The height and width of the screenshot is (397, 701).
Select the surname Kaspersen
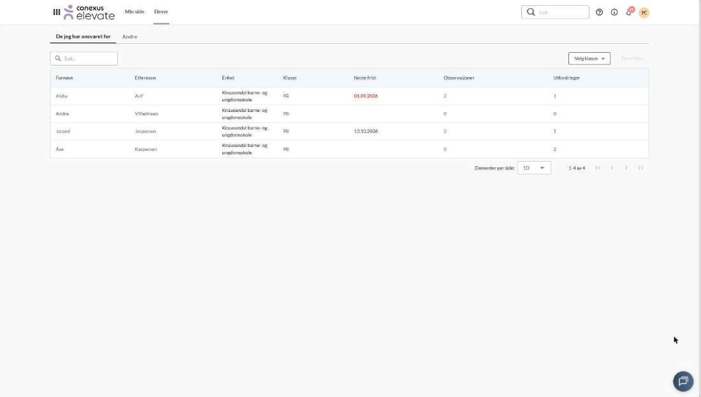pyautogui.click(x=146, y=149)
